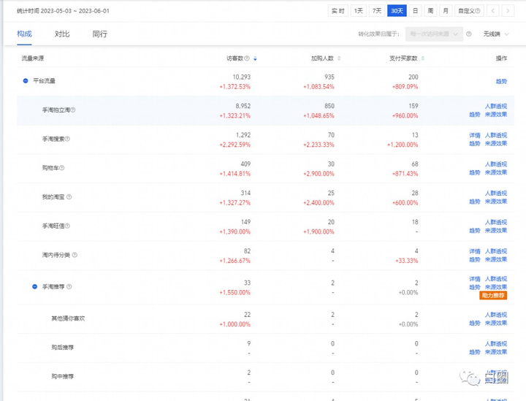Select the 30天 time range option
526x401 pixels.
tap(397, 11)
